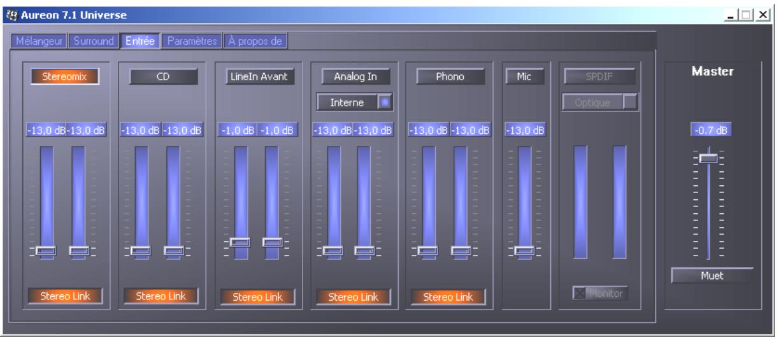
Task: Open the À propos de tab
Action: pos(257,41)
